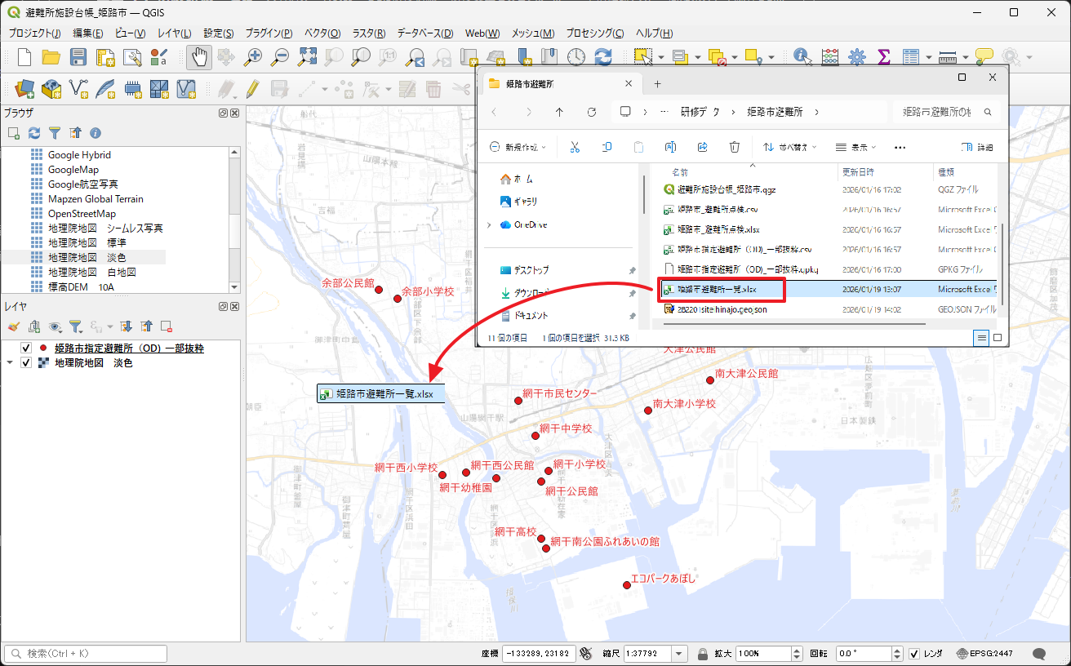Open layer styling paintbrush in Layers panel
1071x666 pixels.
(x=13, y=326)
